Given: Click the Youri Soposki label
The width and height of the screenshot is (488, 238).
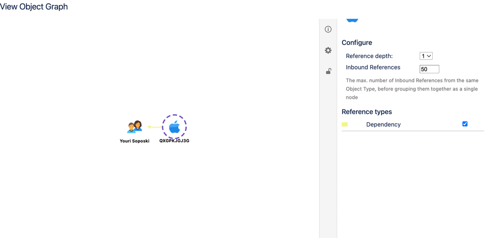Looking at the screenshot, I should pos(135,141).
